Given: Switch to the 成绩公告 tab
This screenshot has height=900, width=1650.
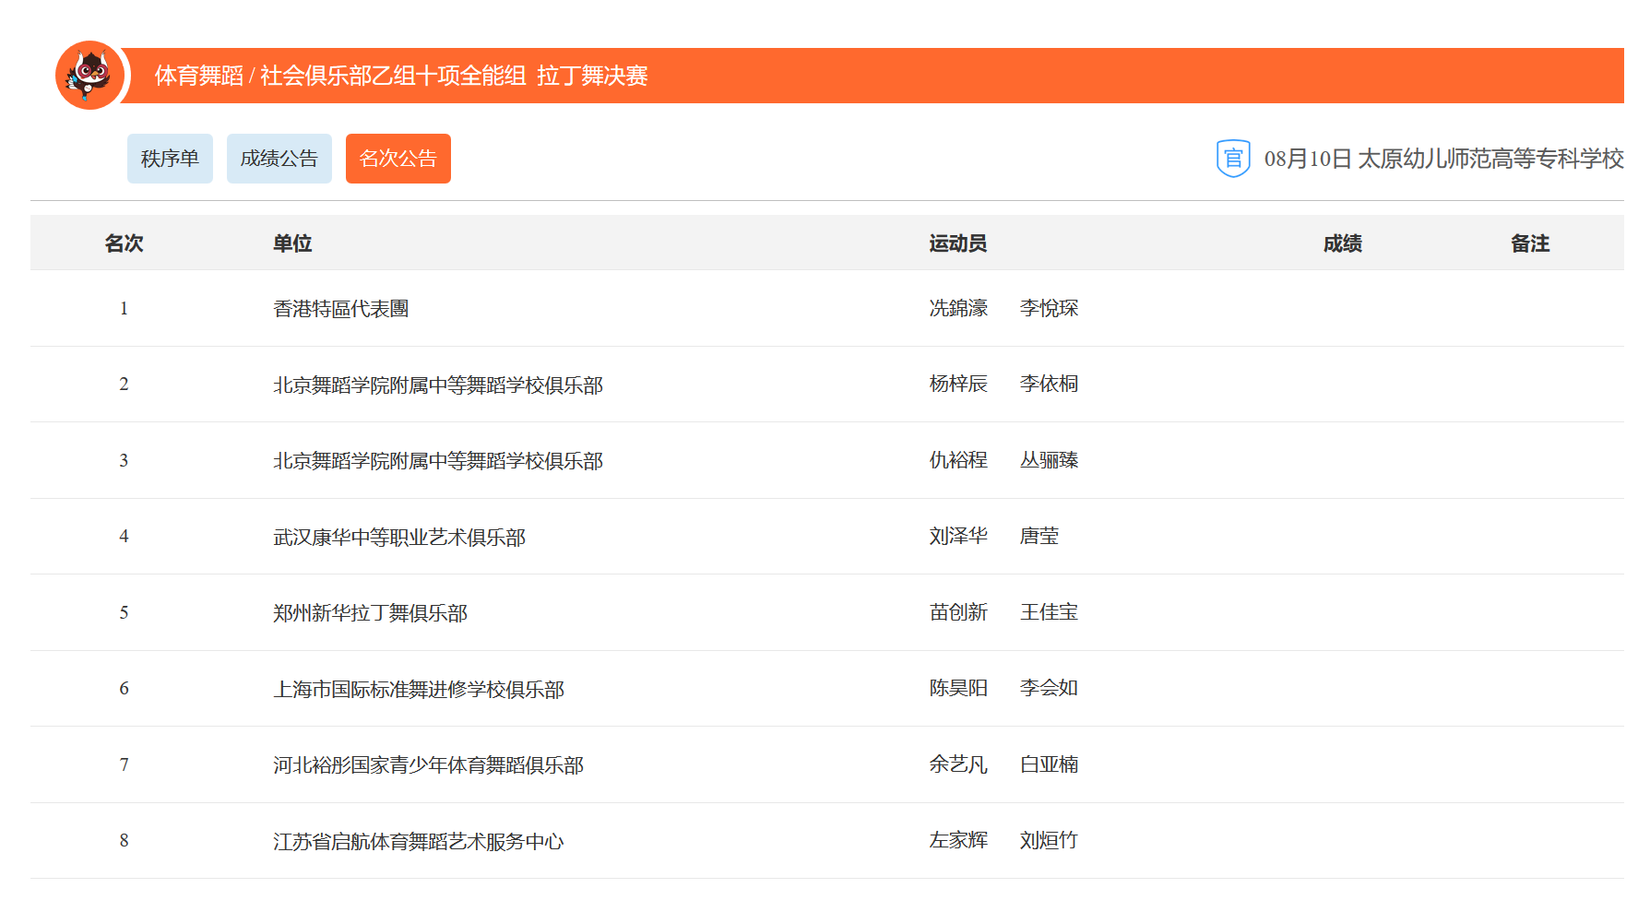Looking at the screenshot, I should 279,159.
